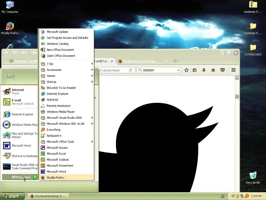Click the Microsoft Excel icon
The height and width of the screenshot is (200, 266).
(x=43, y=154)
